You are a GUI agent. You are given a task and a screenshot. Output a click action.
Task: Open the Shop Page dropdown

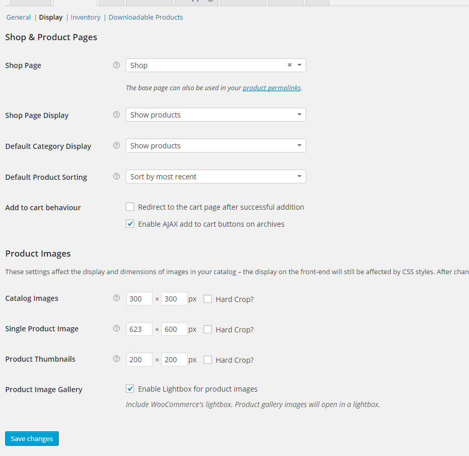pyautogui.click(x=215, y=65)
